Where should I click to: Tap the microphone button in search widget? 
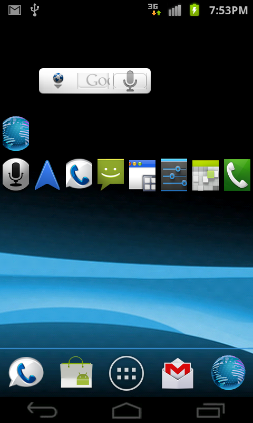coord(130,81)
